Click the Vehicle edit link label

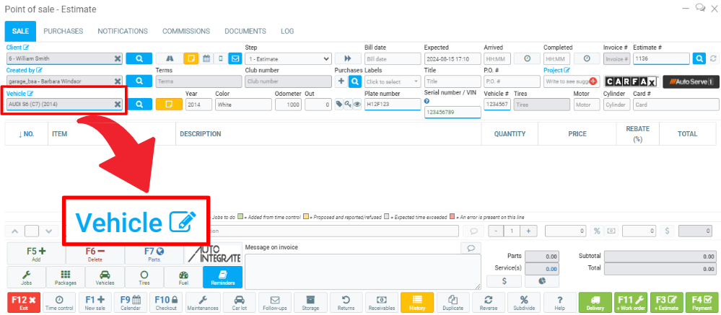point(20,93)
